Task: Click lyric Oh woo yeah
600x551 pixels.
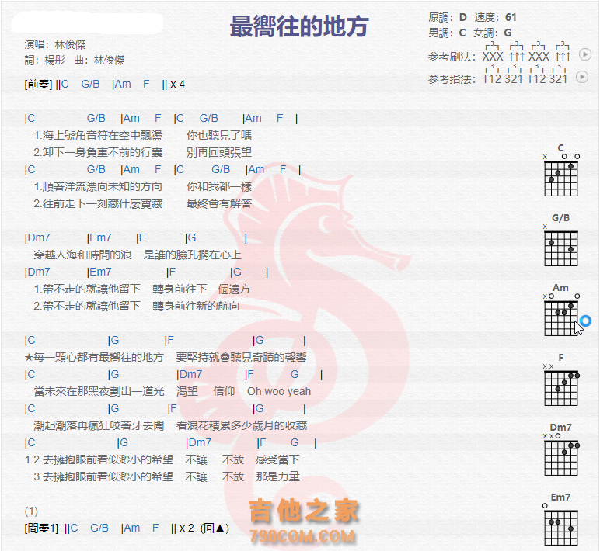Action: [279, 391]
